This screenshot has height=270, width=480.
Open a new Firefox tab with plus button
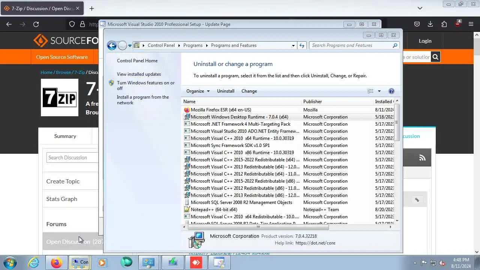pyautogui.click(x=91, y=8)
